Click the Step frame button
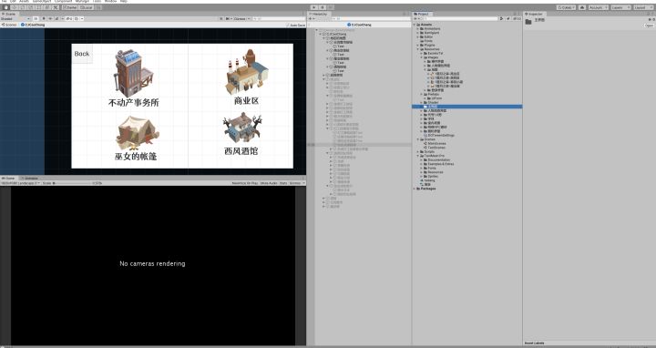 pos(331,7)
